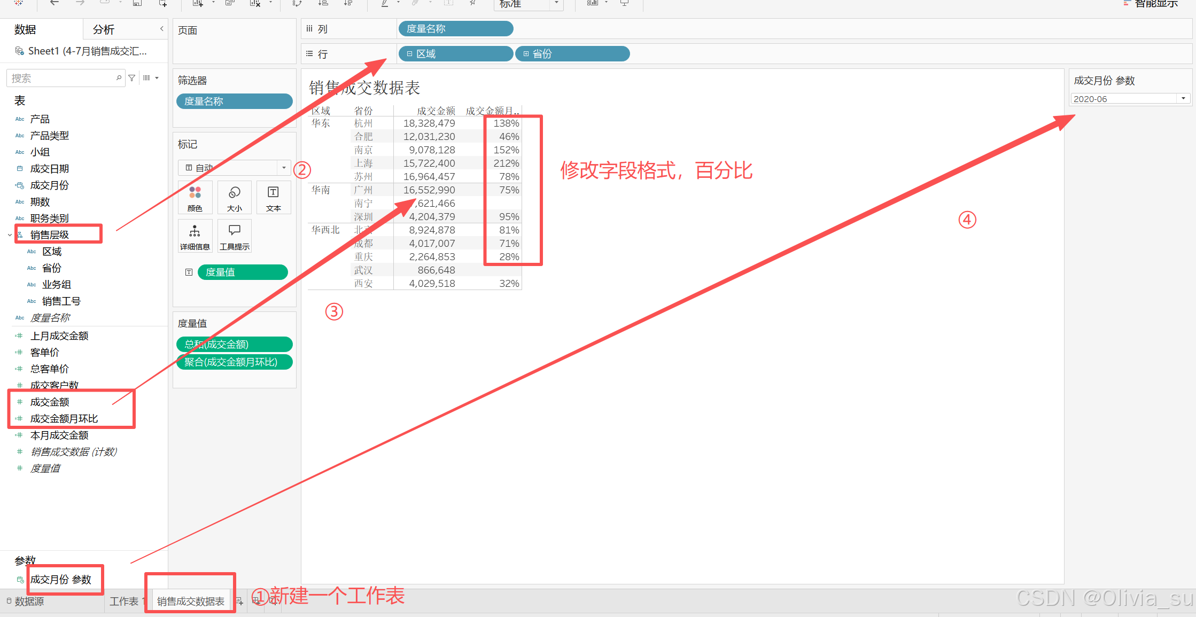Open the 标准 fit dropdown
Image resolution: width=1196 pixels, height=617 pixels.
[556, 3]
